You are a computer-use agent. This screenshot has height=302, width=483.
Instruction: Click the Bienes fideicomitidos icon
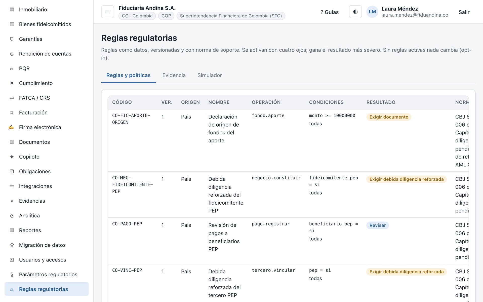pyautogui.click(x=12, y=24)
